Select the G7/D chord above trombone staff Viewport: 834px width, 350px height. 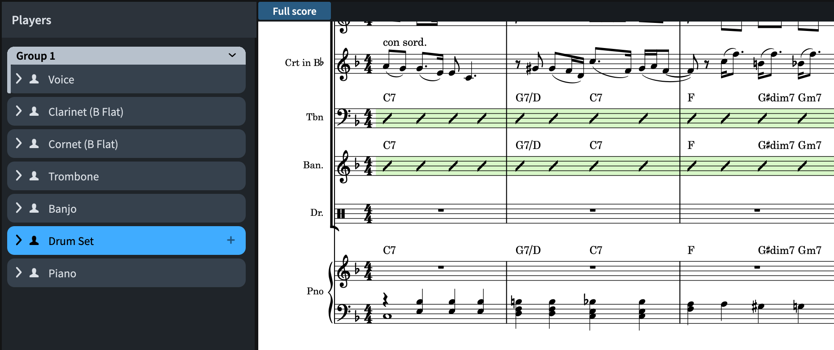pyautogui.click(x=528, y=97)
